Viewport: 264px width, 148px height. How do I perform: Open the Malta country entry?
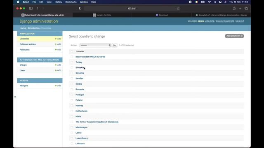(x=78, y=116)
